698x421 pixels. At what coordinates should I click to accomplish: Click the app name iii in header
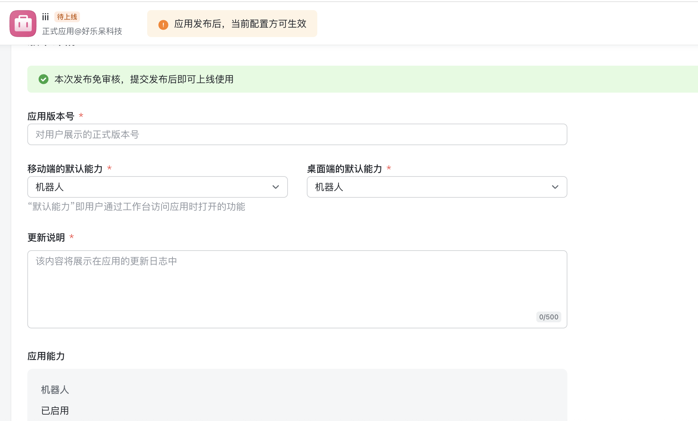(46, 17)
